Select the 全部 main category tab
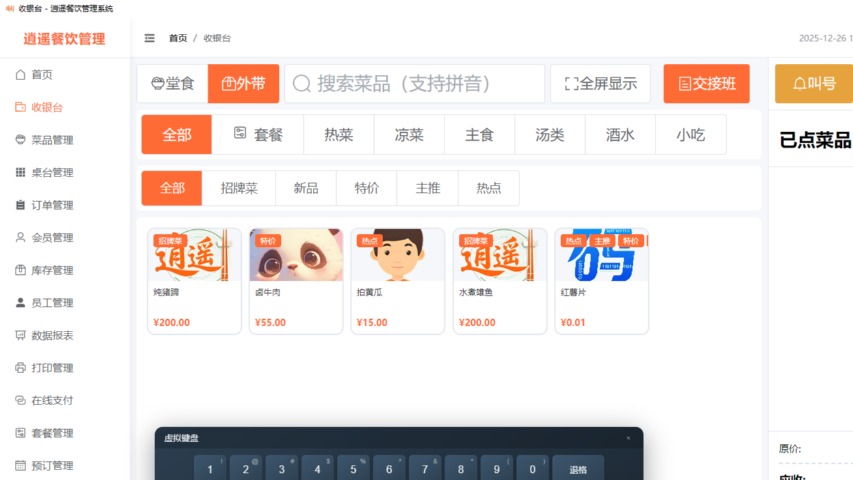Screen dimensions: 853x480 pyautogui.click(x=177, y=135)
